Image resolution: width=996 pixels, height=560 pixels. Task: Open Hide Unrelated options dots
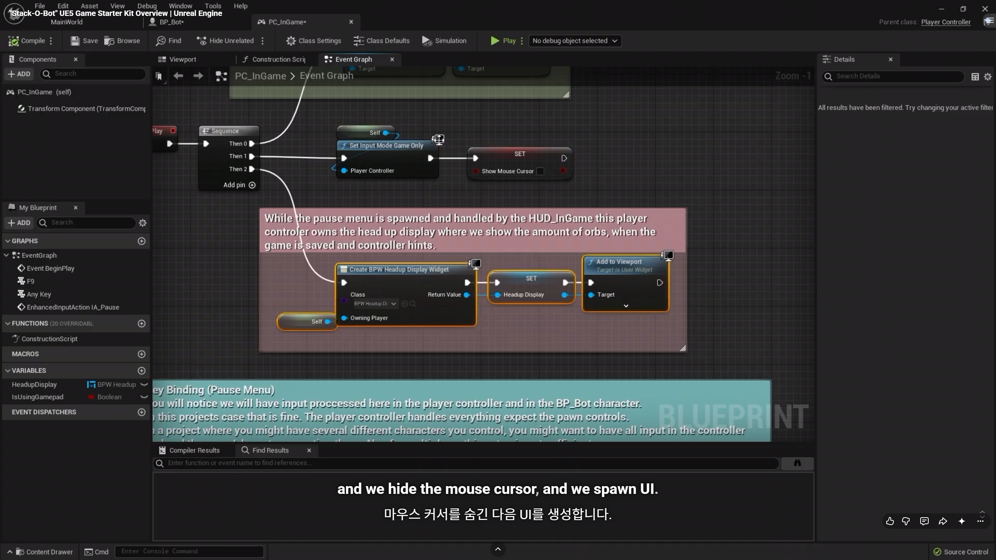(263, 41)
